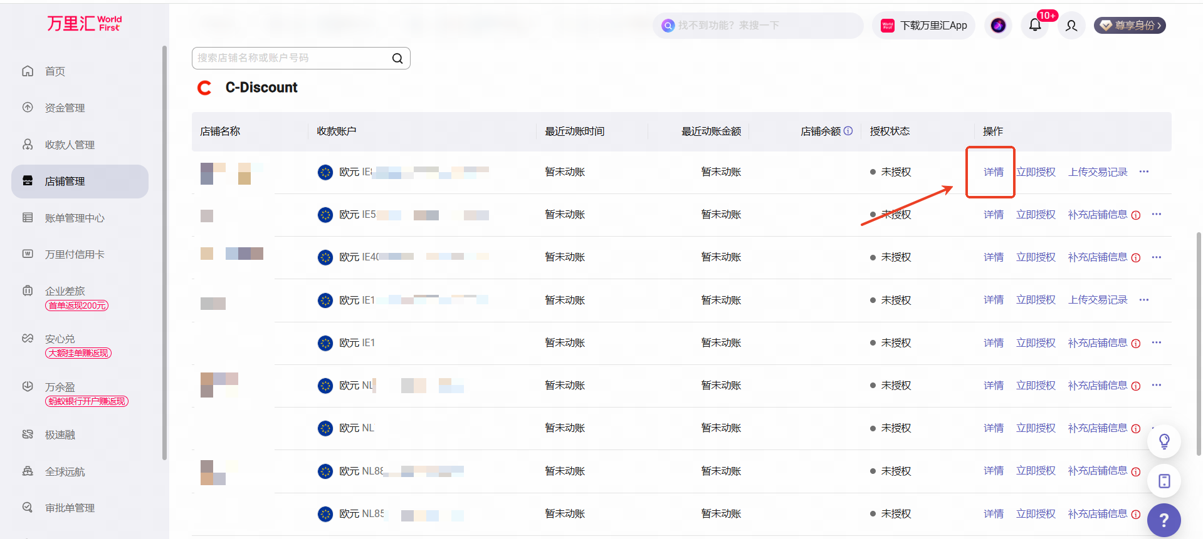Click the search magnifier icon in store search

point(397,58)
